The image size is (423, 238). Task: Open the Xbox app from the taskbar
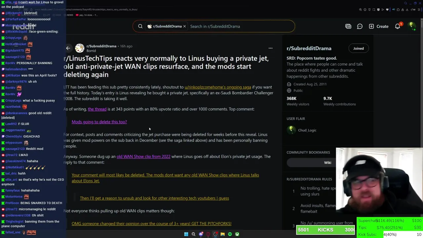[x=237, y=234]
